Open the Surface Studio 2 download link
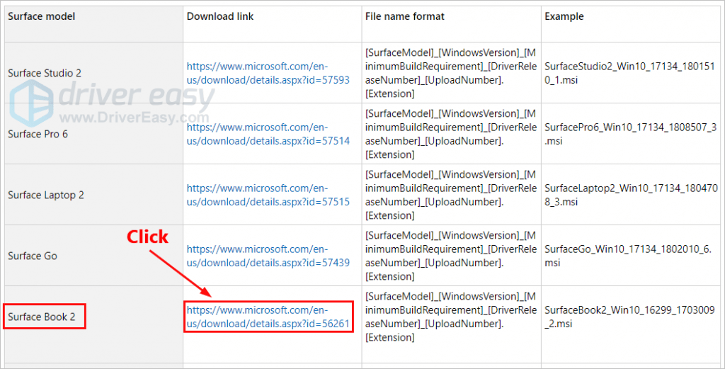The width and height of the screenshot is (725, 369). click(x=268, y=73)
